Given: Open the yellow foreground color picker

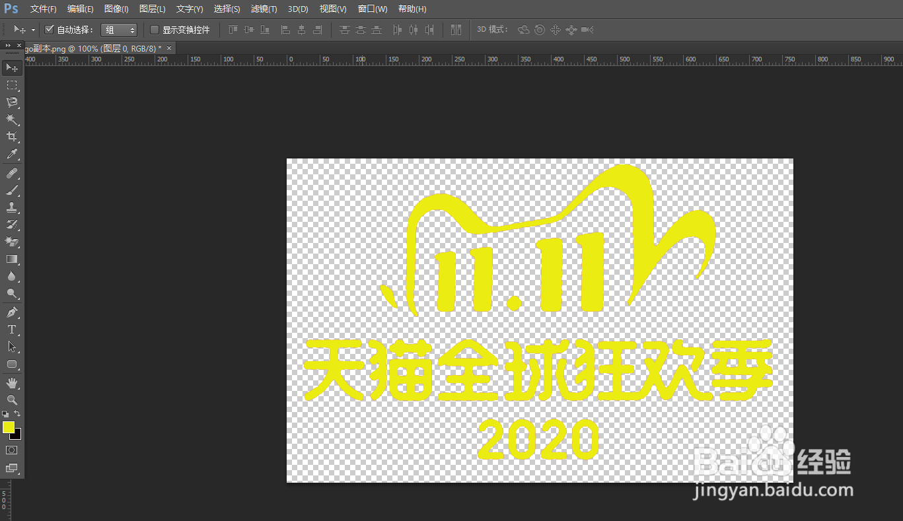Looking at the screenshot, I should 8,427.
